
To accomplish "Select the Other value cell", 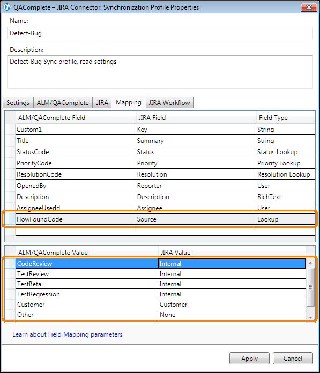I will pyautogui.click(x=87, y=315).
